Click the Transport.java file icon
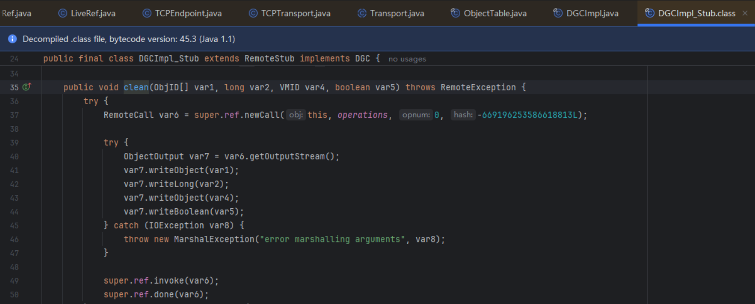This screenshot has width=755, height=304. [x=362, y=13]
